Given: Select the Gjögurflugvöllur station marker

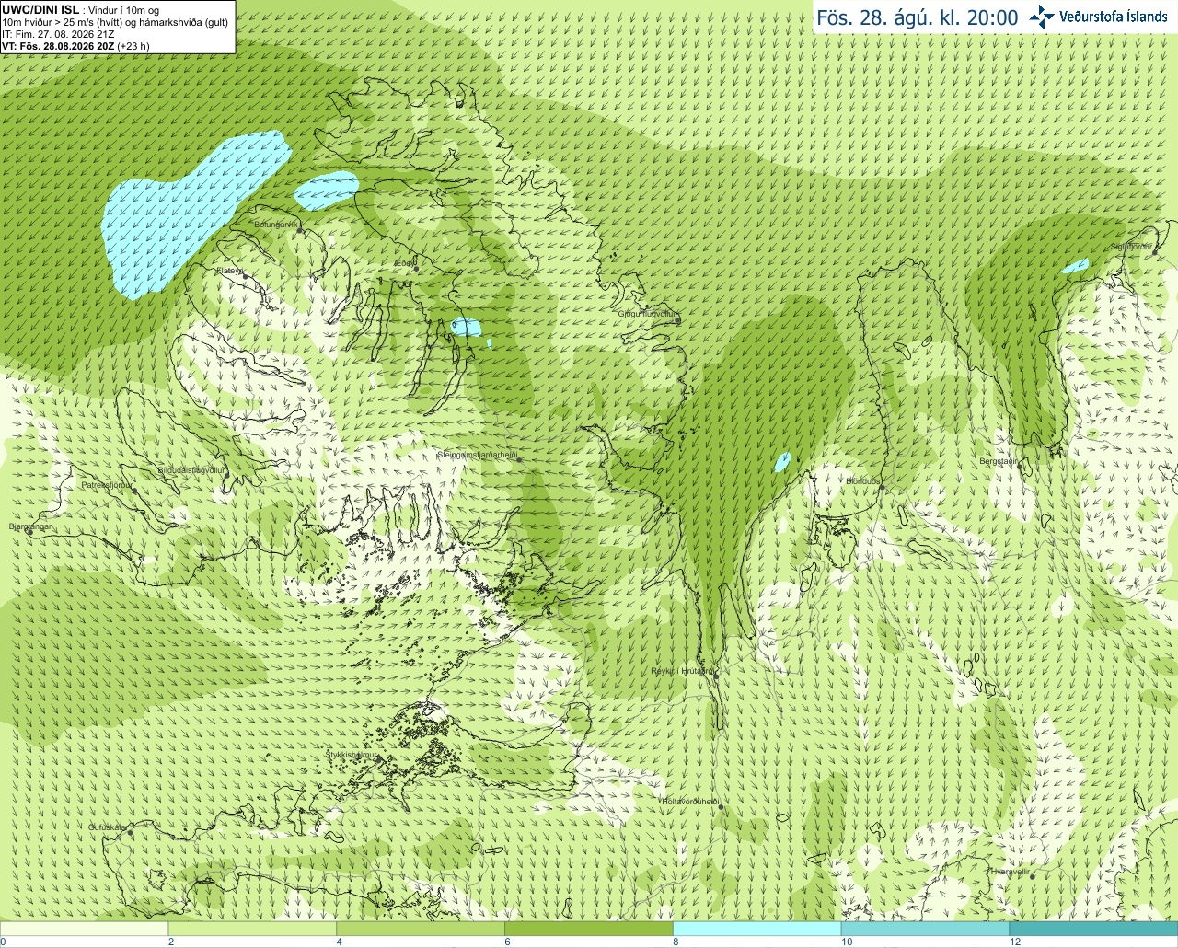Looking at the screenshot, I should tap(678, 319).
